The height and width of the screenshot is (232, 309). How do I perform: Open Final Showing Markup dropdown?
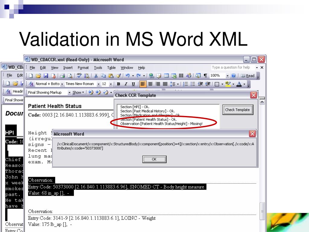(x=69, y=92)
